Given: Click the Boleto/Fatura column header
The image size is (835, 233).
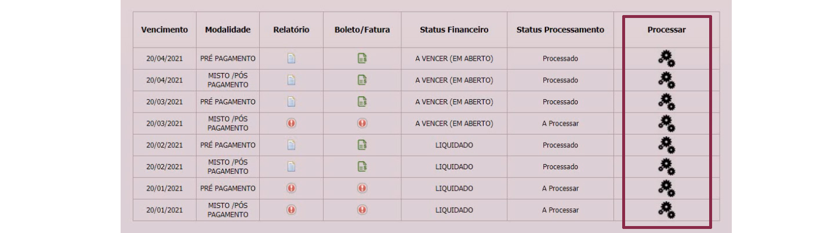Looking at the screenshot, I should (362, 30).
